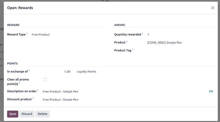Viewport: 220px width, 122px height.
Task: Click the AMONG section heading
Action: tap(120, 25)
